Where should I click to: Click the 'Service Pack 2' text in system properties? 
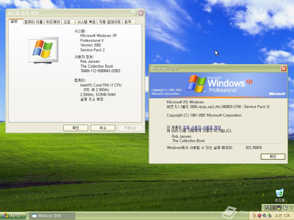92,50
